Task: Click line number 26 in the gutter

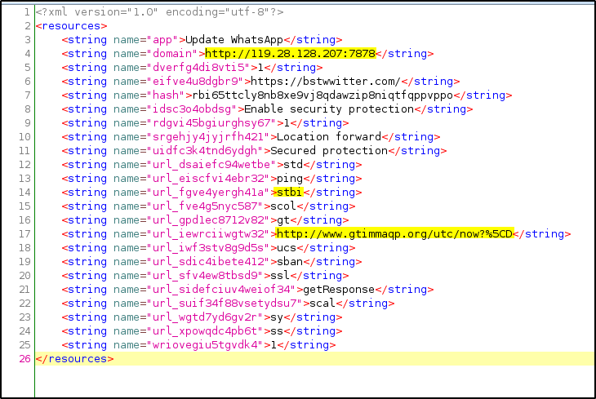Action: 24,358
